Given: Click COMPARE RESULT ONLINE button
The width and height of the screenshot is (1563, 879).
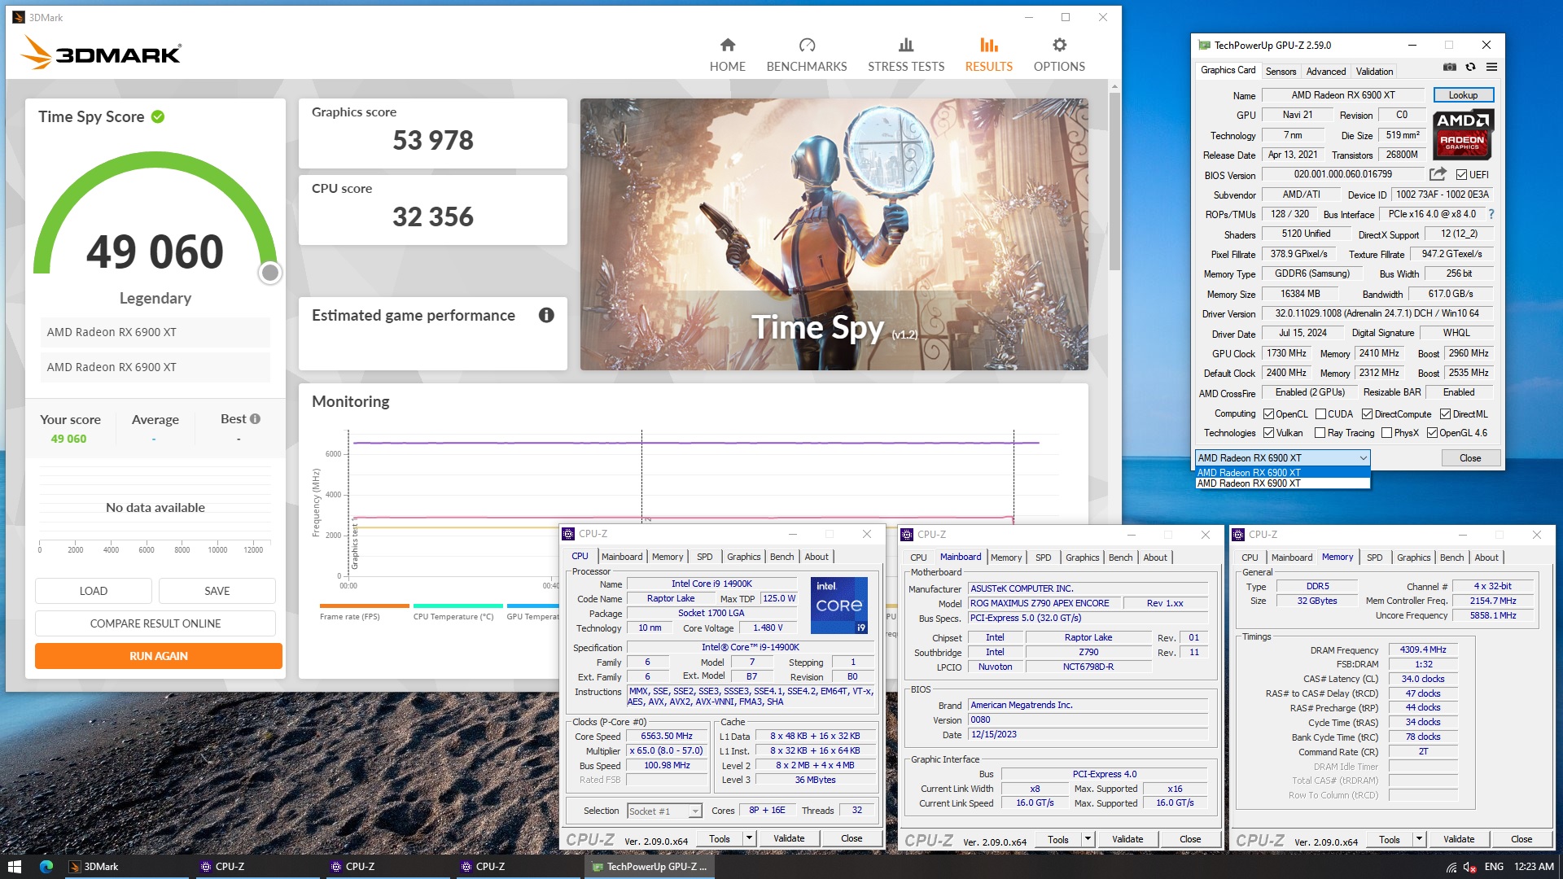Looking at the screenshot, I should point(155,623).
